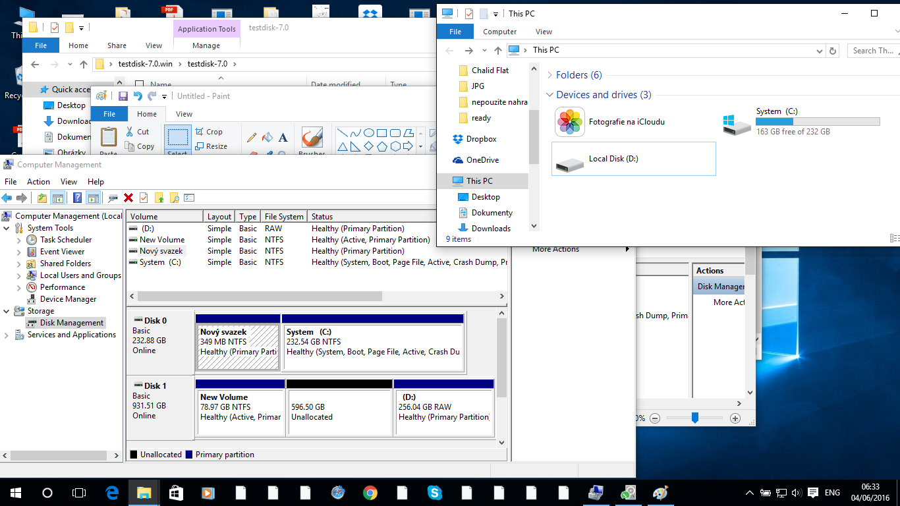Click the Resize button in Paint ribbon
Image resolution: width=900 pixels, height=506 pixels.
pyautogui.click(x=211, y=146)
